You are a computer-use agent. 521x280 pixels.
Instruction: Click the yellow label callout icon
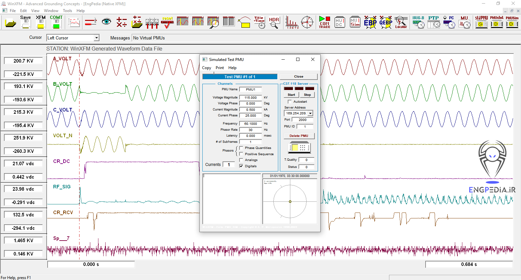244,22
